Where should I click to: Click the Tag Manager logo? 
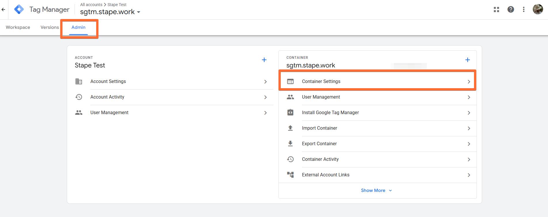tap(19, 10)
